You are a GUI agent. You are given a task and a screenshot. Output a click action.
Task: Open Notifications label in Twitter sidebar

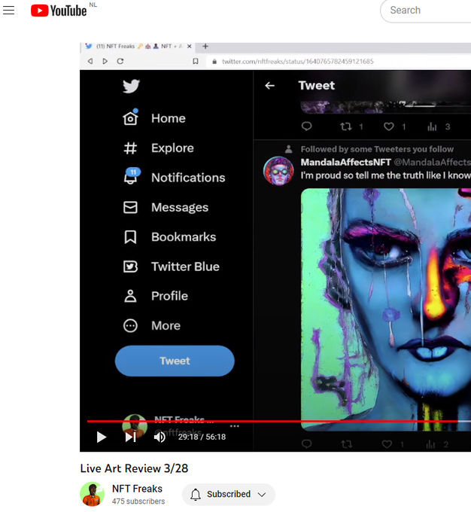[188, 178]
